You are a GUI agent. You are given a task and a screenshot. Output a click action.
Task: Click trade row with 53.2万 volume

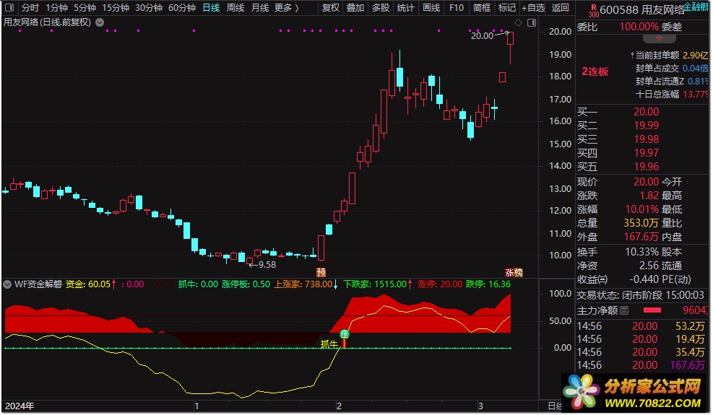pyautogui.click(x=641, y=326)
